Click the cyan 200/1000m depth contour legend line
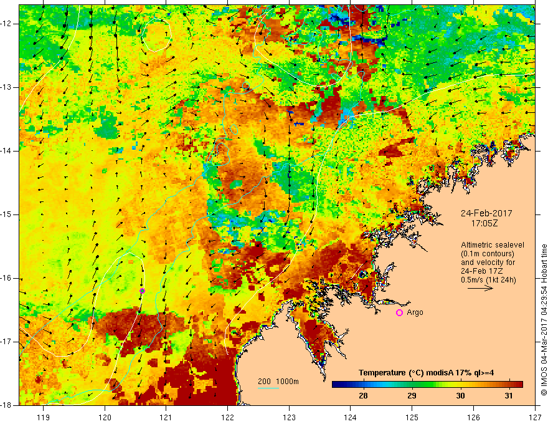 coord(268,388)
